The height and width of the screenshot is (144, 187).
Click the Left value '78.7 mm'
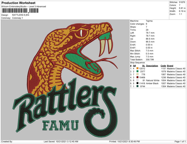(x=150, y=33)
